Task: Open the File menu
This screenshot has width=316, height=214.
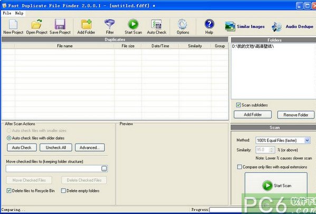Action: coord(7,13)
